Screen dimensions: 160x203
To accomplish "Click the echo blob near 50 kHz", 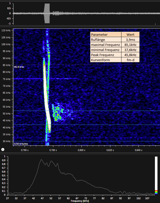I will coord(58,115).
